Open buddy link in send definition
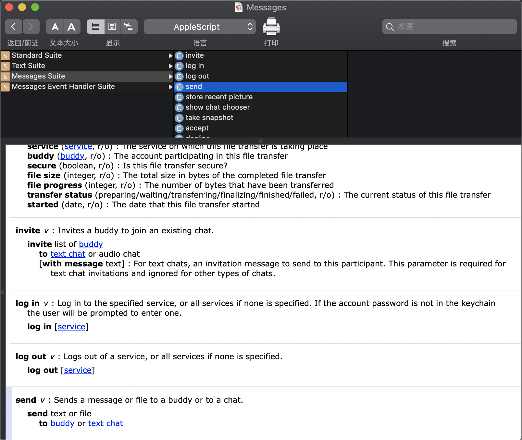 coord(63,423)
